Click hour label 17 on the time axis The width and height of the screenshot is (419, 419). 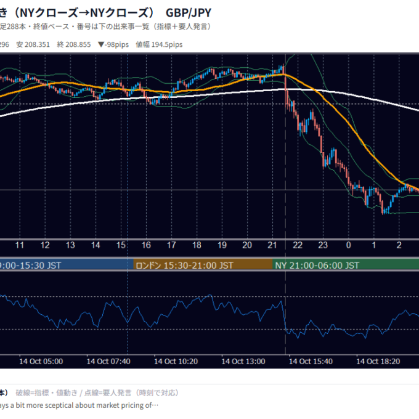pos(171,245)
